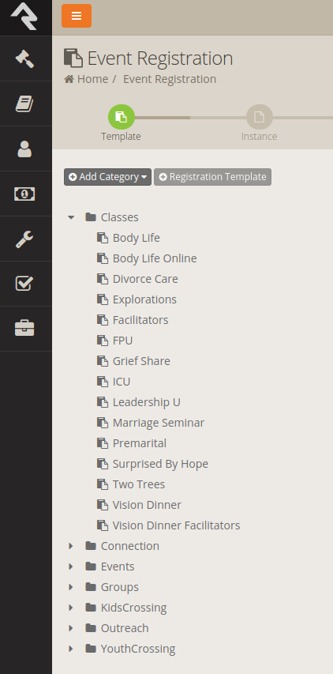Open the briefcase sidebar icon
Image resolution: width=333 pixels, height=674 pixels.
click(x=24, y=329)
